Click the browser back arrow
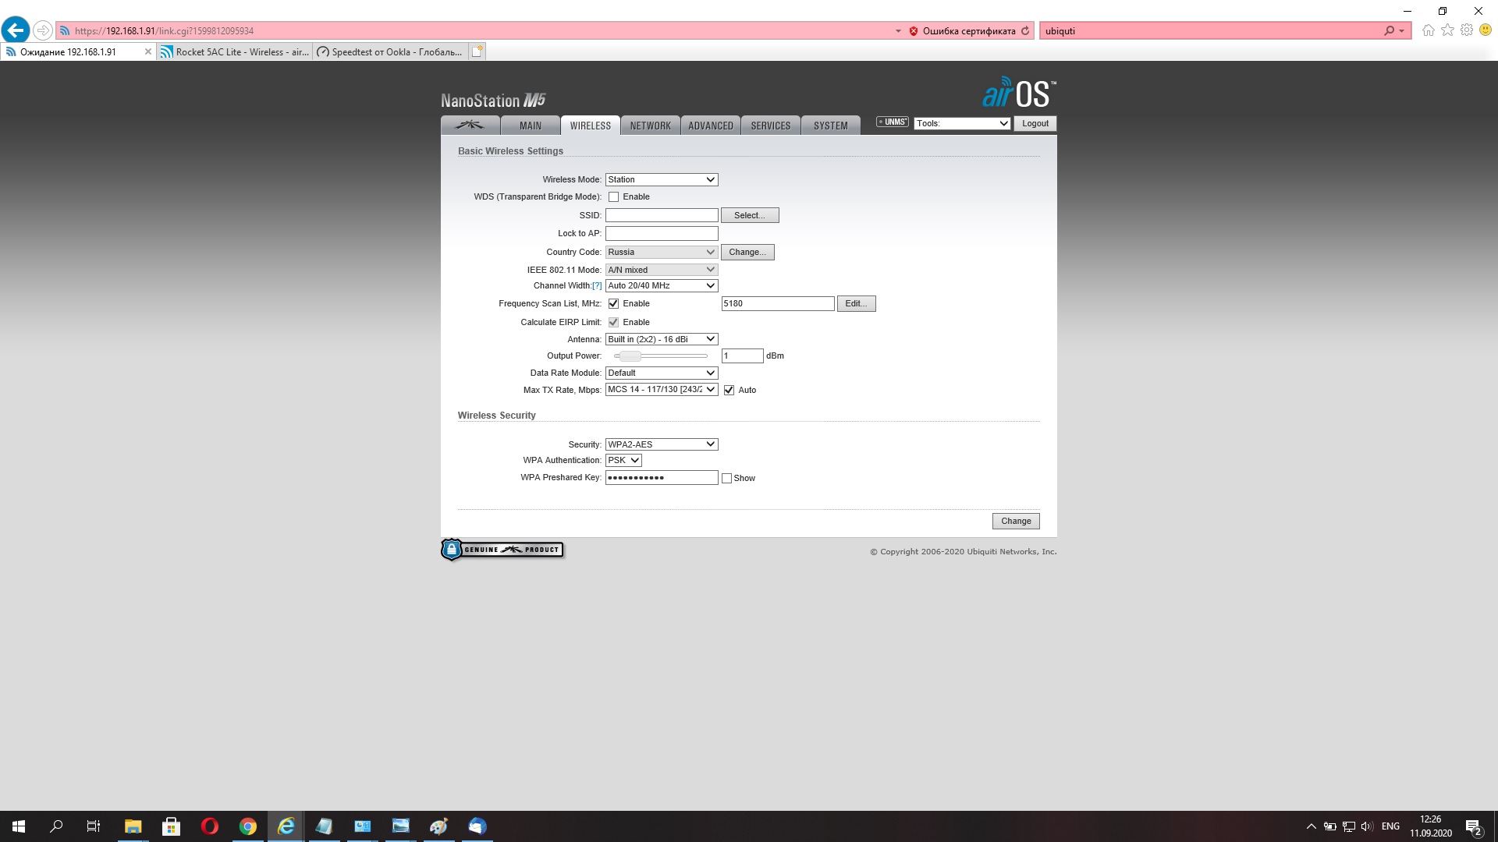This screenshot has height=842, width=1498. click(x=16, y=30)
